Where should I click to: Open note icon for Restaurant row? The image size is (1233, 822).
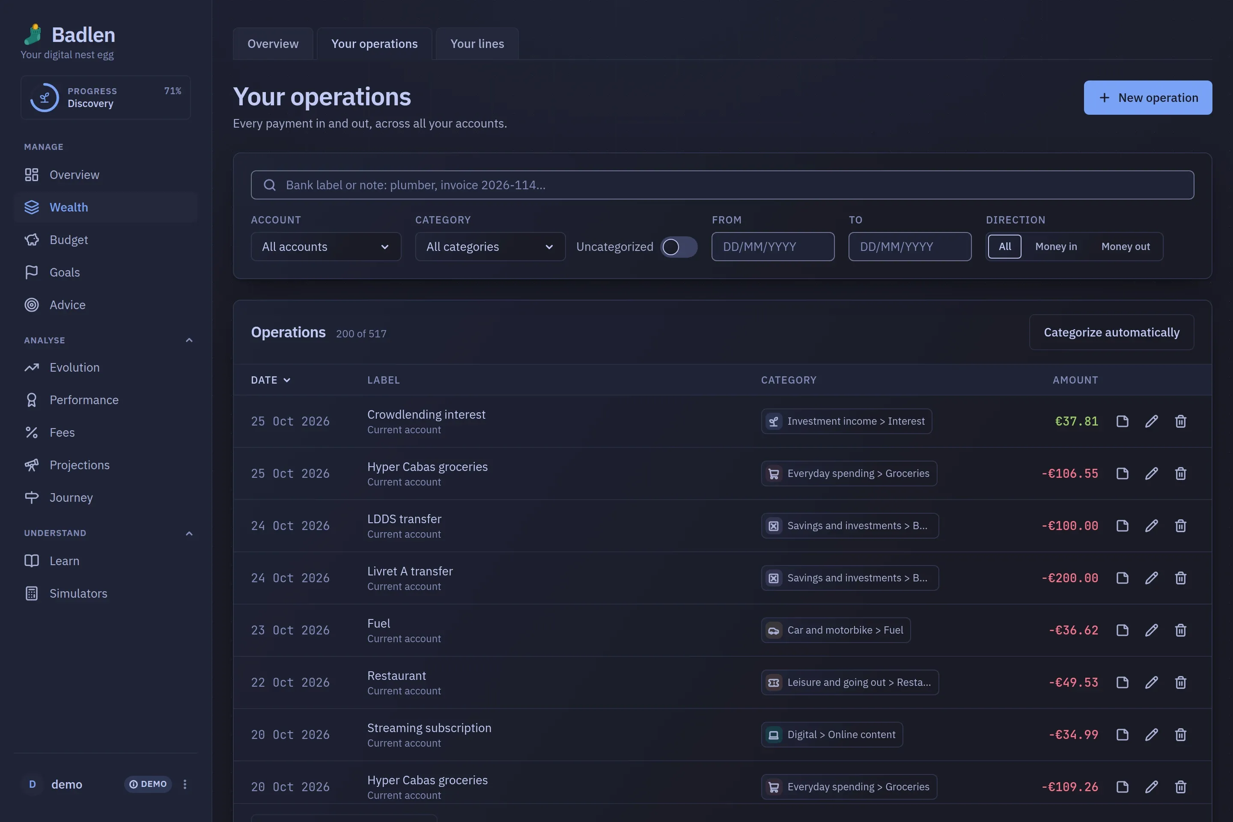coord(1122,682)
